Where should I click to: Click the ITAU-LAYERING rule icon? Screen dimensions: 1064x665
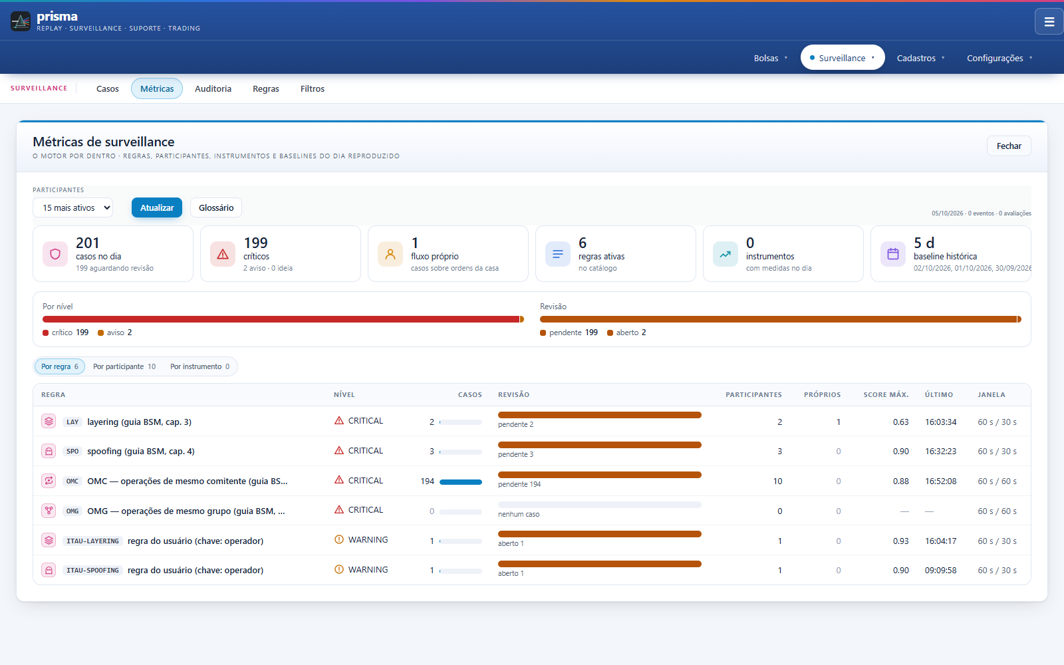coord(49,540)
